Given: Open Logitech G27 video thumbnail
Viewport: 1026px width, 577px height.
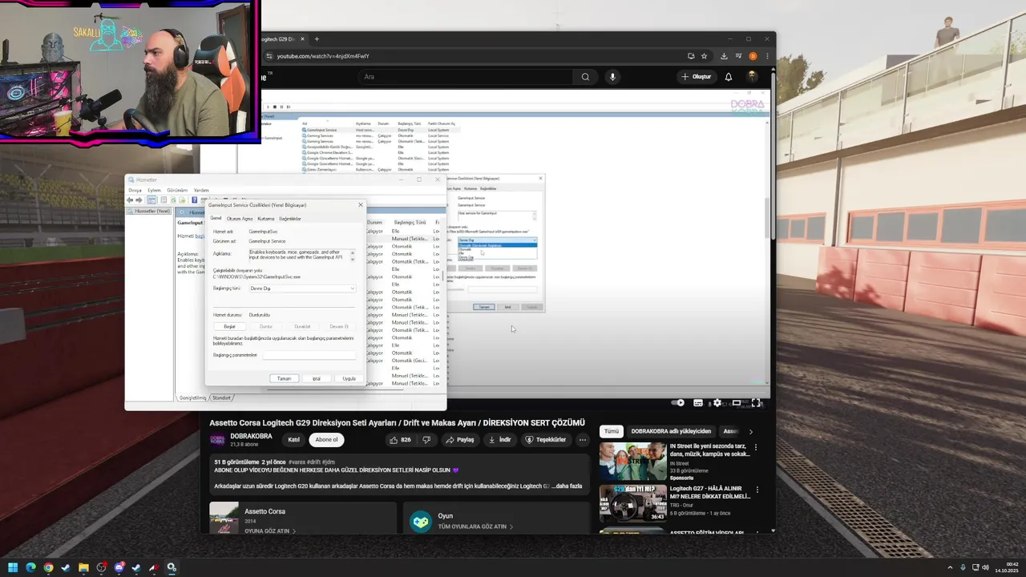Looking at the screenshot, I should tap(632, 504).
